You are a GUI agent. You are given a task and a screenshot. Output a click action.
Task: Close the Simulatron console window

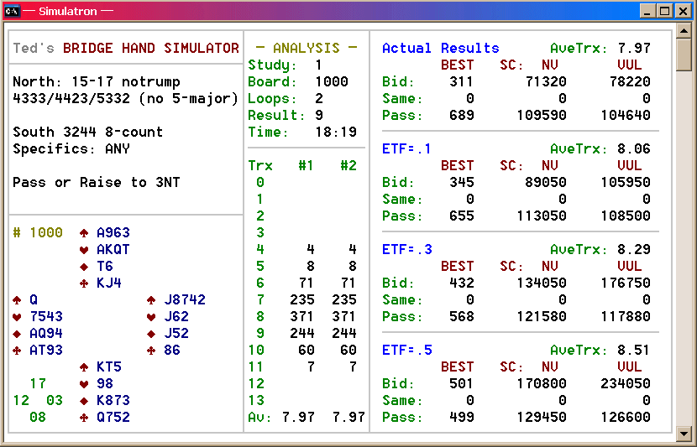pyautogui.click(x=683, y=11)
